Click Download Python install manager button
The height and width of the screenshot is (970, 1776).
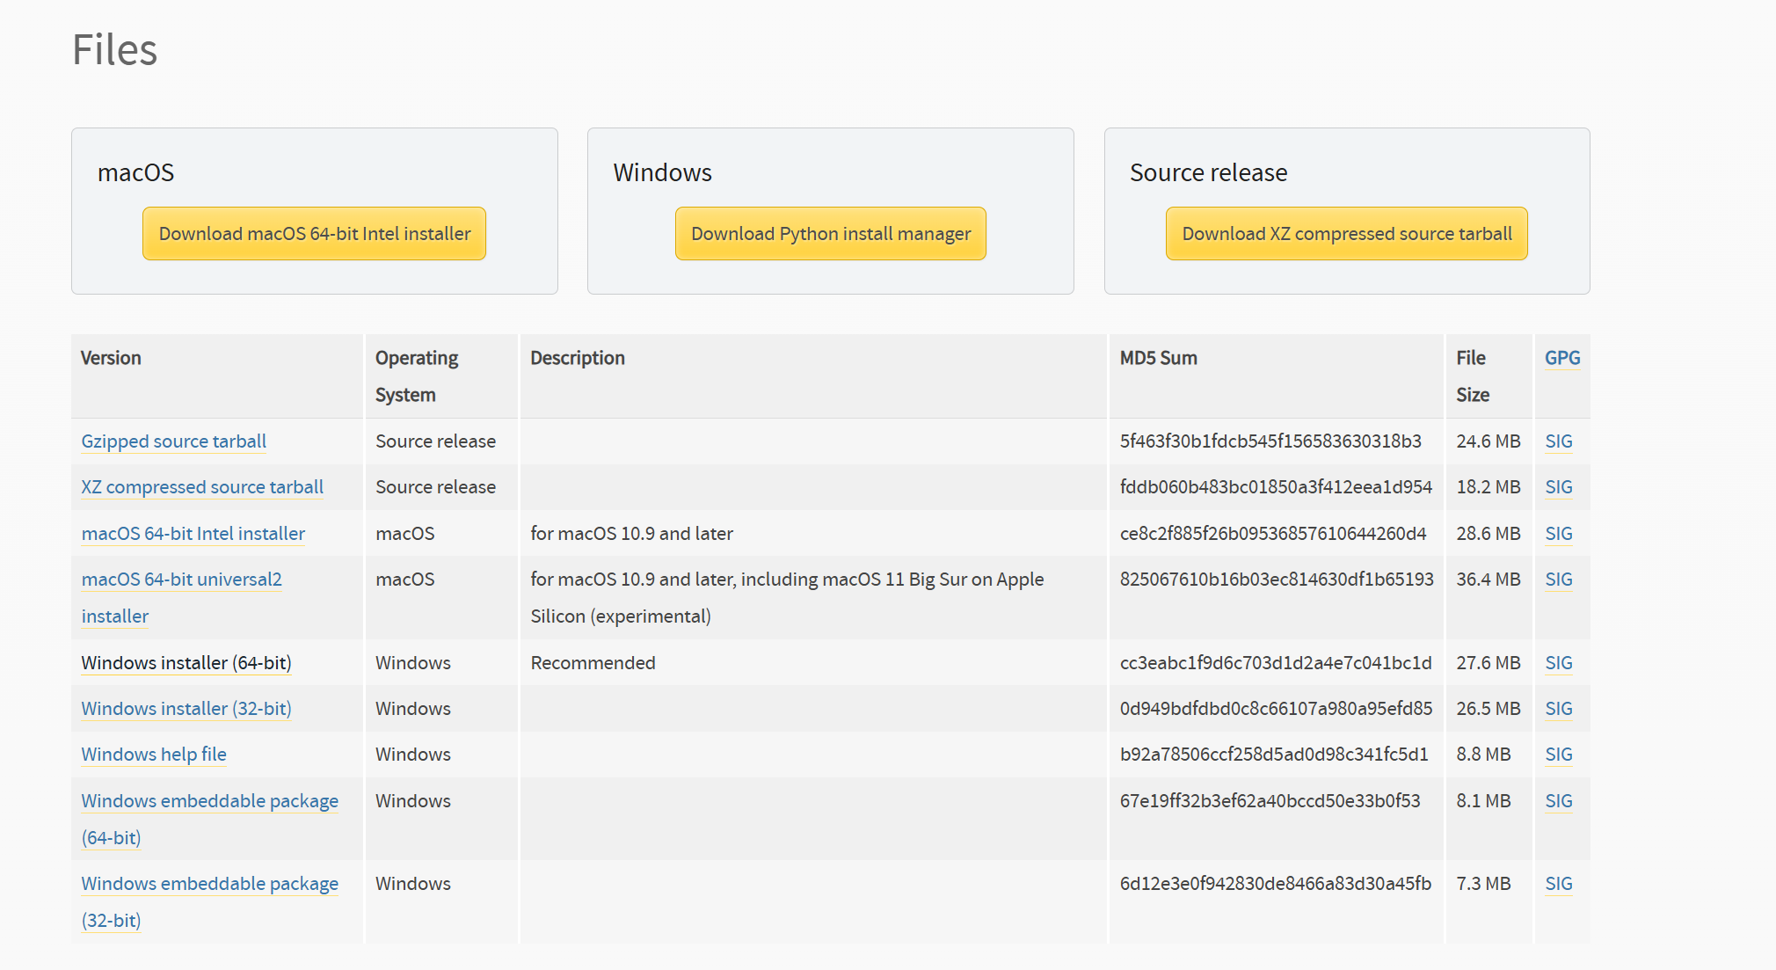pos(830,234)
